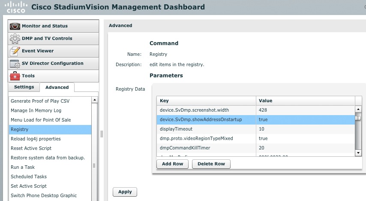
Task: Click the panel splitter handle
Action: (102, 134)
